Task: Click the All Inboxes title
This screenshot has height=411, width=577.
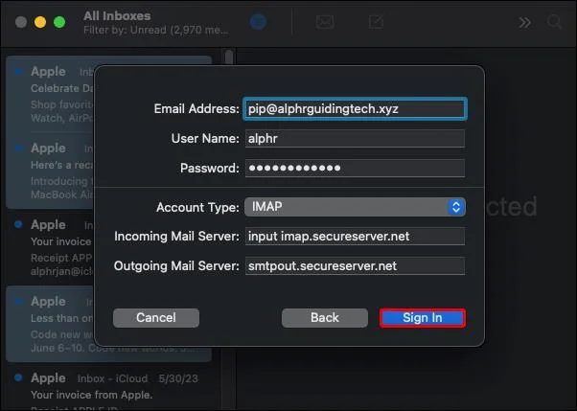Action: [117, 16]
